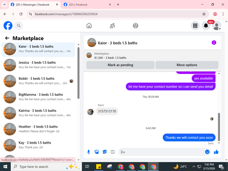The height and width of the screenshot is (171, 228).
Task: Open the Windows notification center icon
Action: pos(221,167)
